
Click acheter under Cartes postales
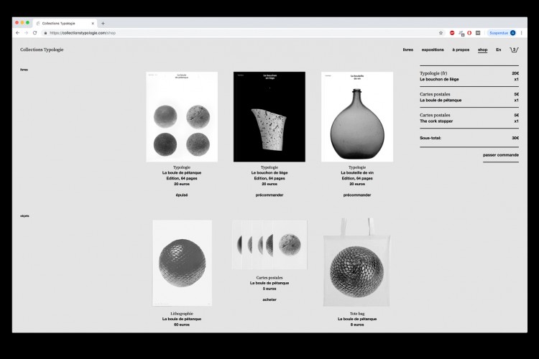[269, 299]
